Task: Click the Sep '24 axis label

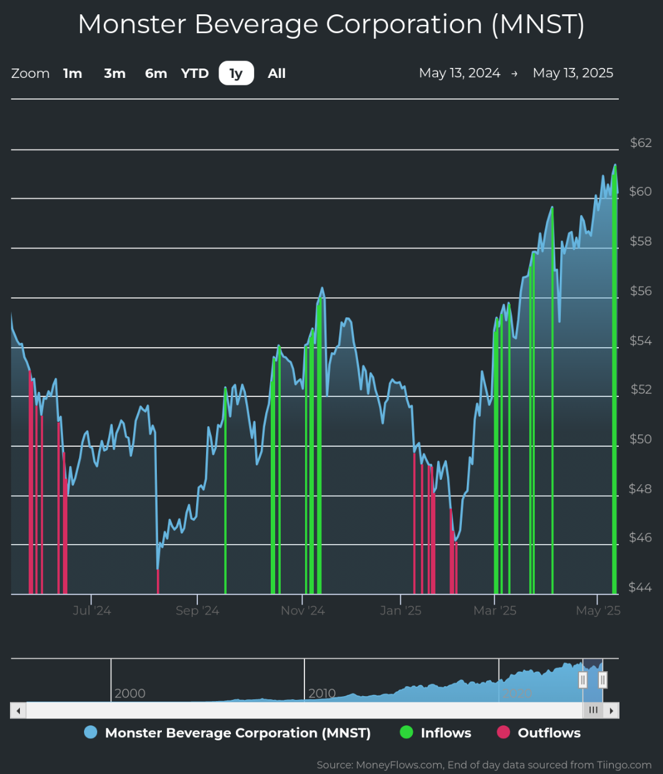Action: (x=197, y=611)
